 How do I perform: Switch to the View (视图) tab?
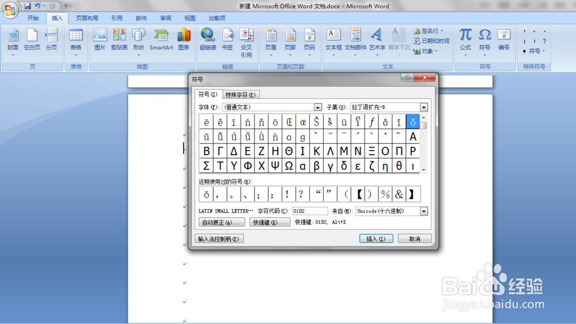click(x=190, y=18)
